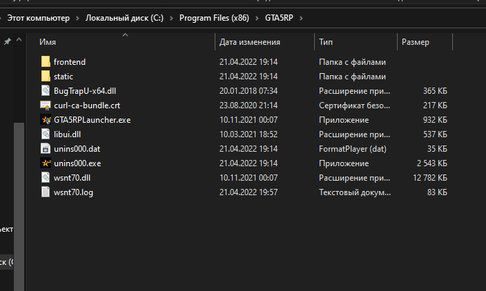
Task: Expand breadcrumb chevron after GTA5RP
Action: point(301,18)
